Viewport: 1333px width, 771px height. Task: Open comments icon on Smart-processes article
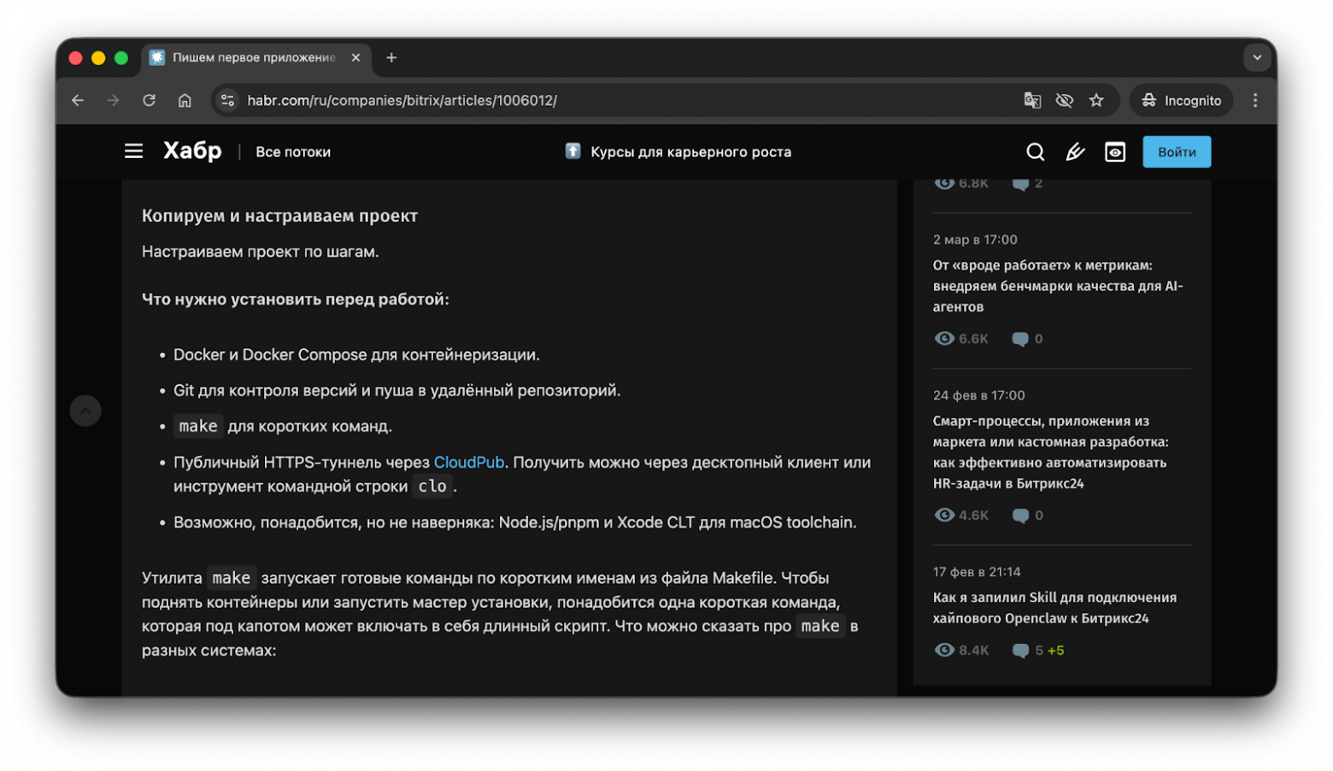click(x=1022, y=515)
